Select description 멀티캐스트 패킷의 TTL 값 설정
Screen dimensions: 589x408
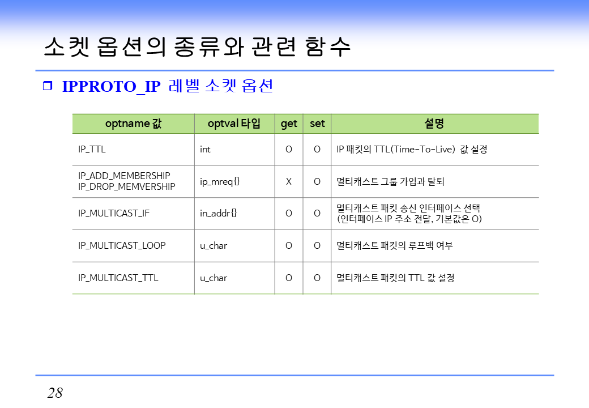pyautogui.click(x=395, y=278)
